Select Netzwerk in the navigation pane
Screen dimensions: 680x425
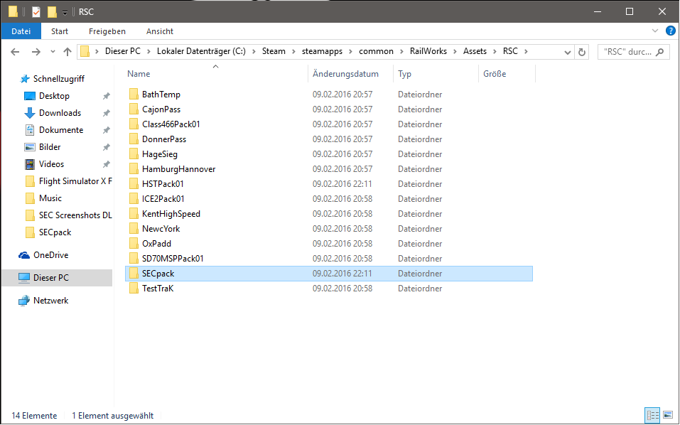(x=50, y=301)
